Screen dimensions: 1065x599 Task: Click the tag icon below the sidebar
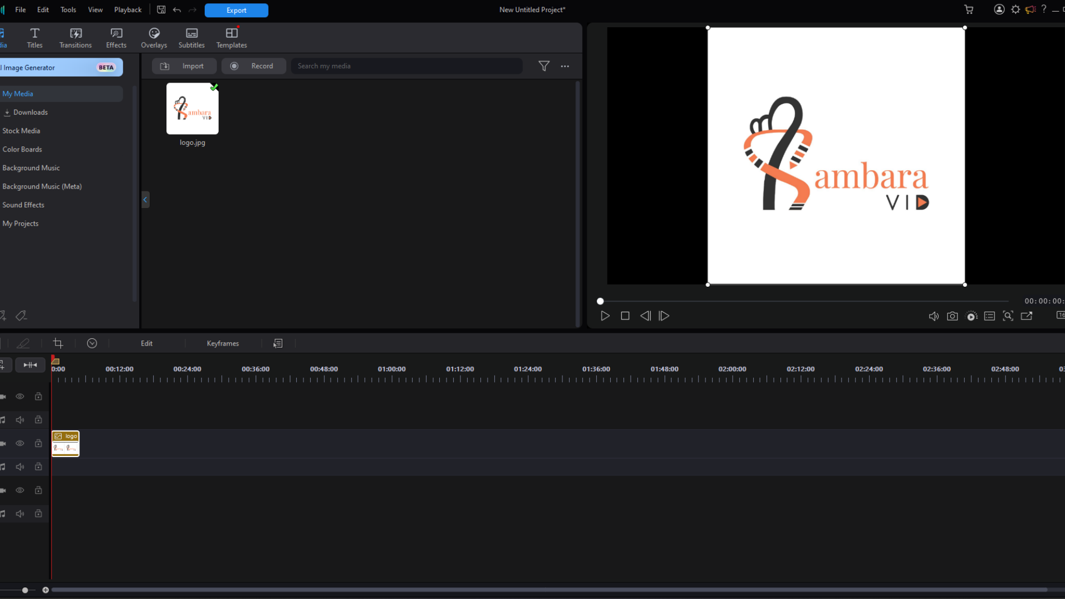pos(21,316)
